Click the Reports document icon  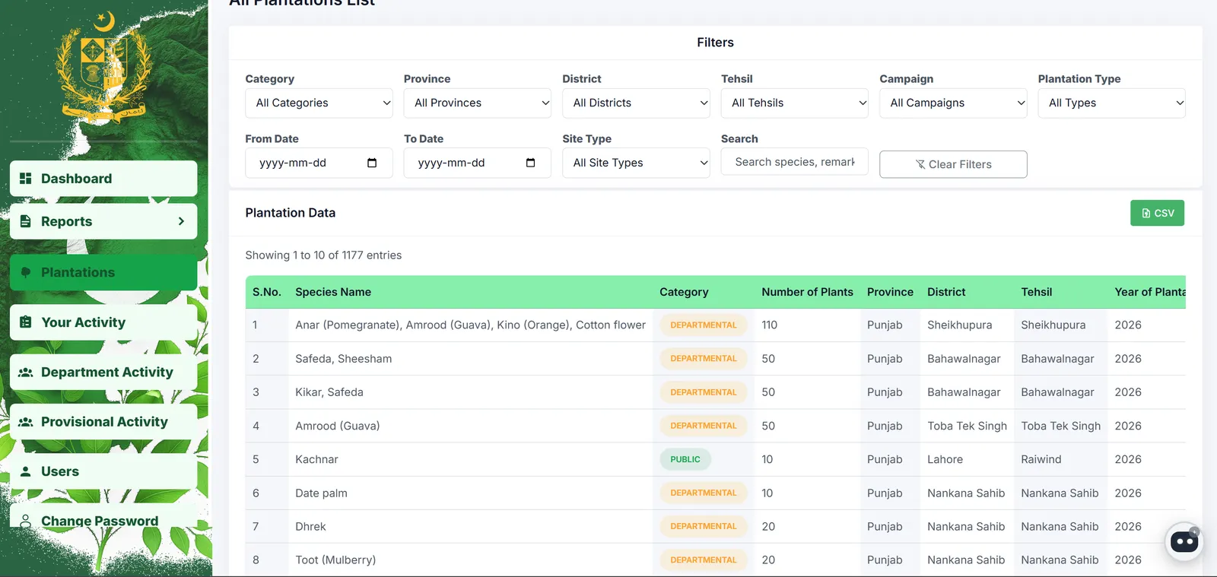click(x=26, y=221)
